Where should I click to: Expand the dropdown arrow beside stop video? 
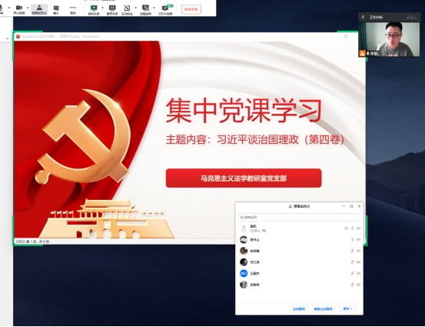click(x=28, y=8)
